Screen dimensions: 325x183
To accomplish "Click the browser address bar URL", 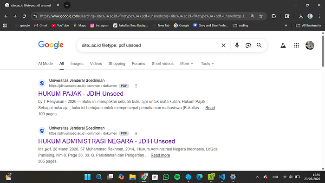I will [143, 16].
